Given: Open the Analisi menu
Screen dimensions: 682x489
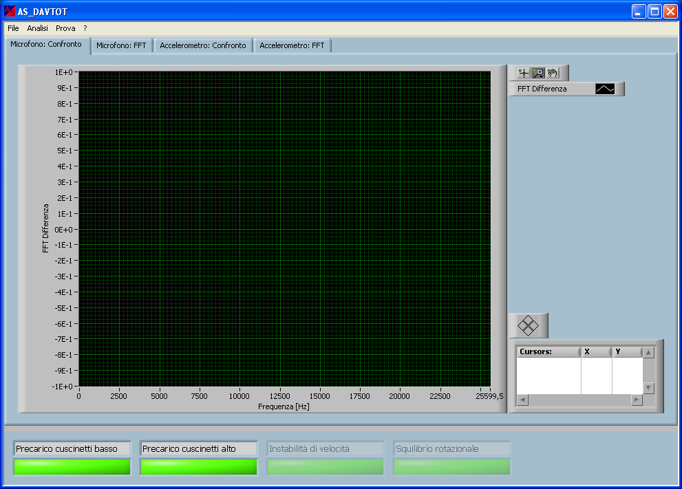Looking at the screenshot, I should (x=37, y=28).
